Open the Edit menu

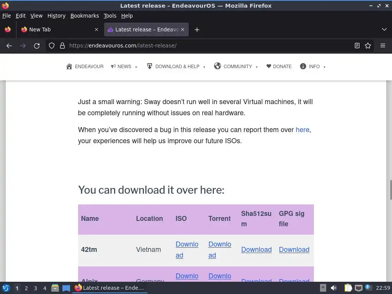(x=21, y=16)
